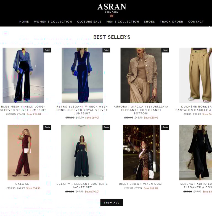View the Aurora textured jacket product photo

click(x=141, y=75)
